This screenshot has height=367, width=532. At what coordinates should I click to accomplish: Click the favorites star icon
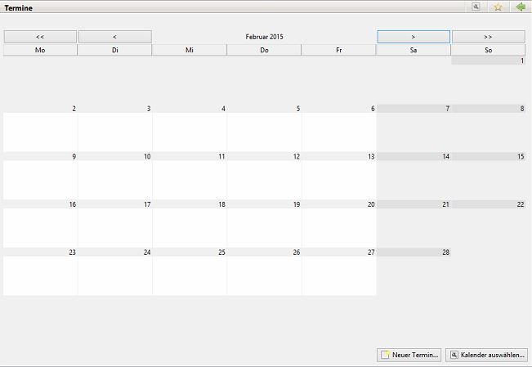(498, 7)
